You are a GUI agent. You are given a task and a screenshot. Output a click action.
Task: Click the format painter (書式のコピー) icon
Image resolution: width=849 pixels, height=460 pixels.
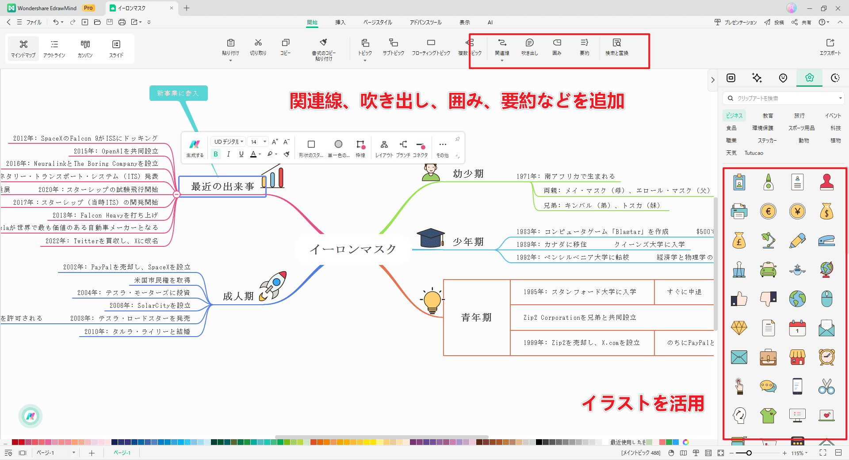324,42
